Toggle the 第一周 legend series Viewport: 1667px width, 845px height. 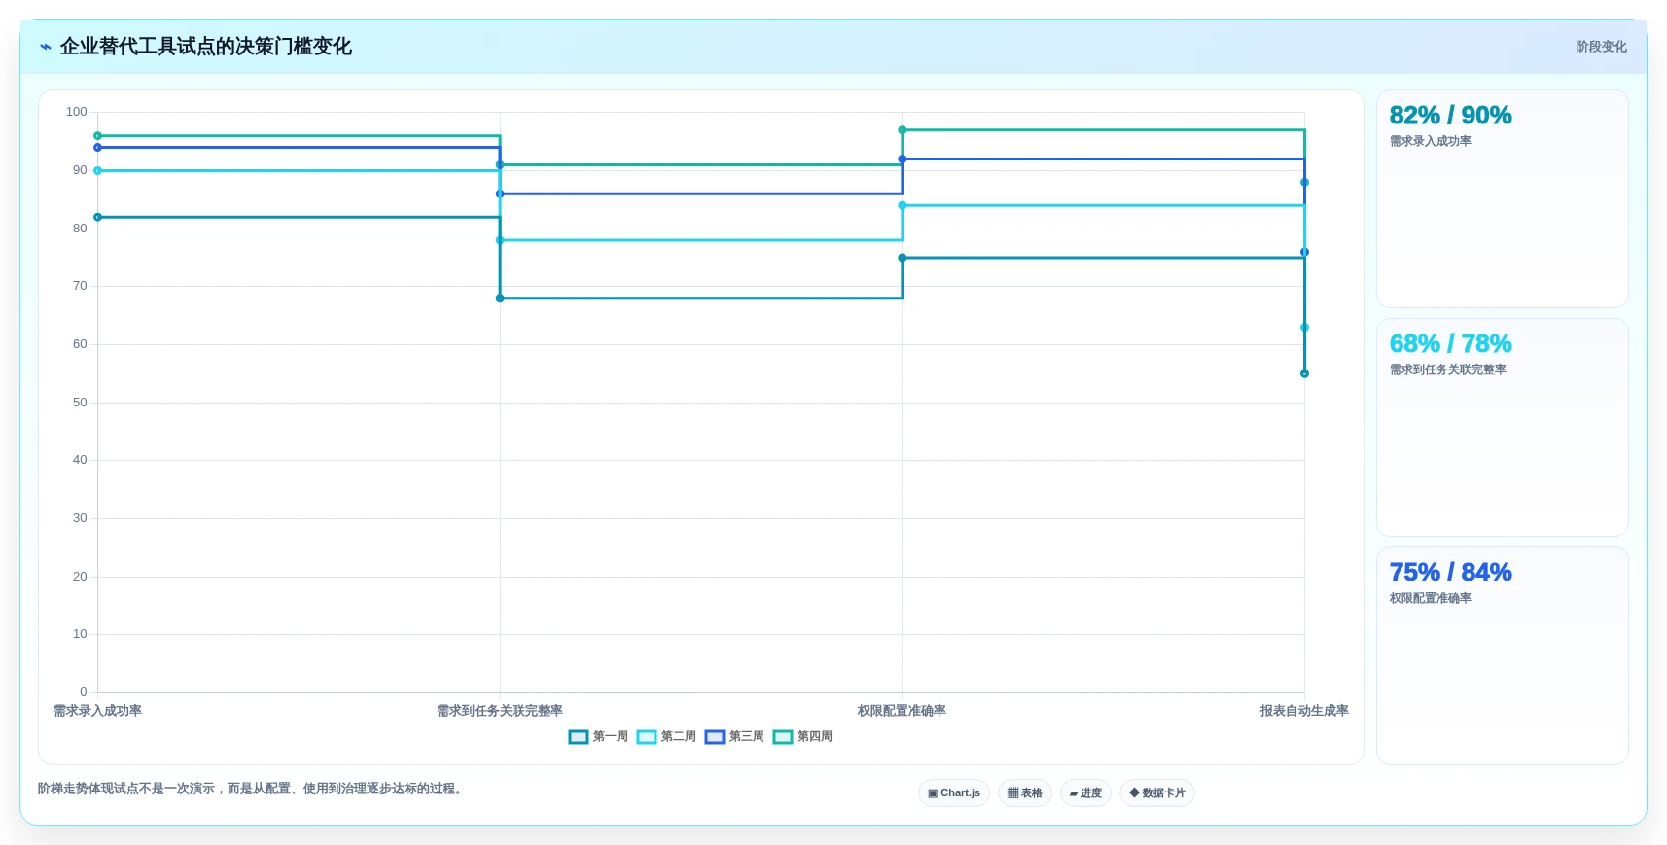point(598,737)
